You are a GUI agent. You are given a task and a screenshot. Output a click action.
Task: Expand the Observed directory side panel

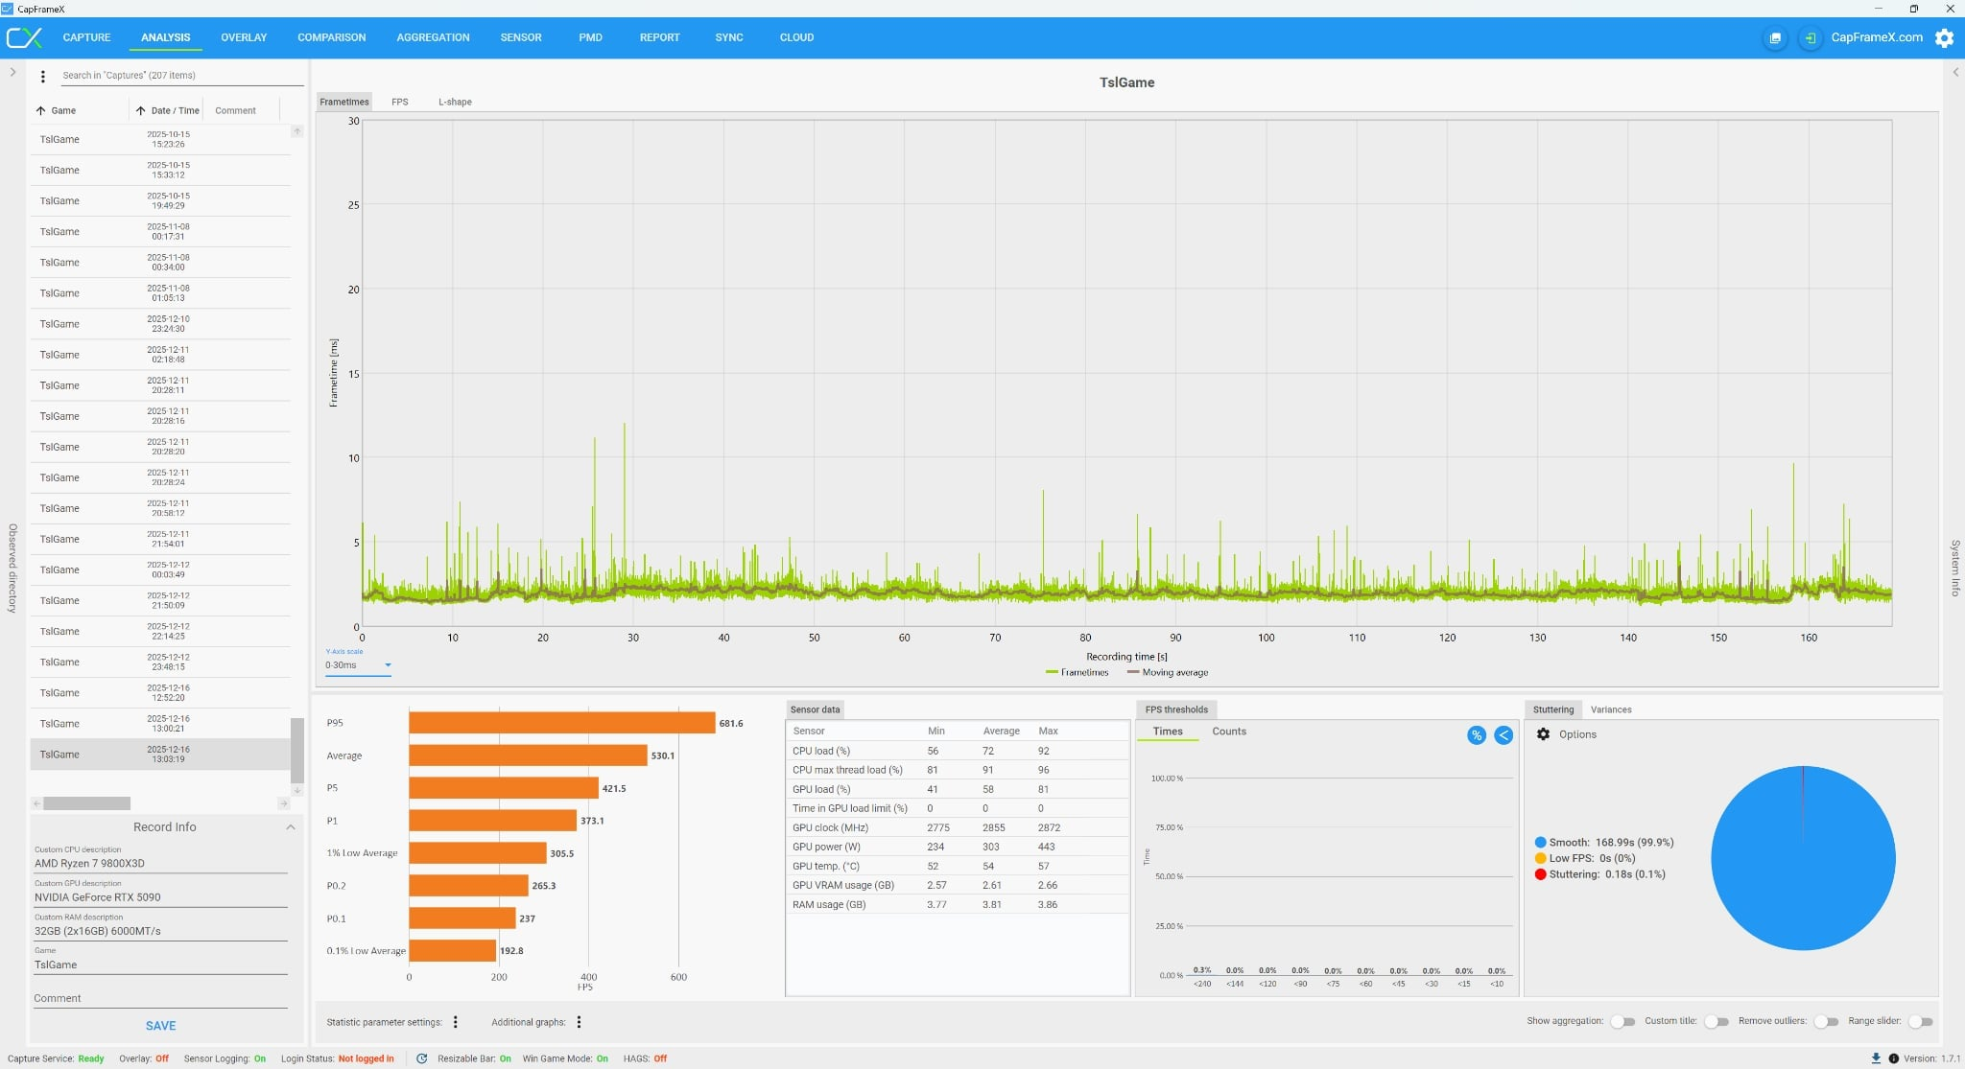click(x=12, y=72)
